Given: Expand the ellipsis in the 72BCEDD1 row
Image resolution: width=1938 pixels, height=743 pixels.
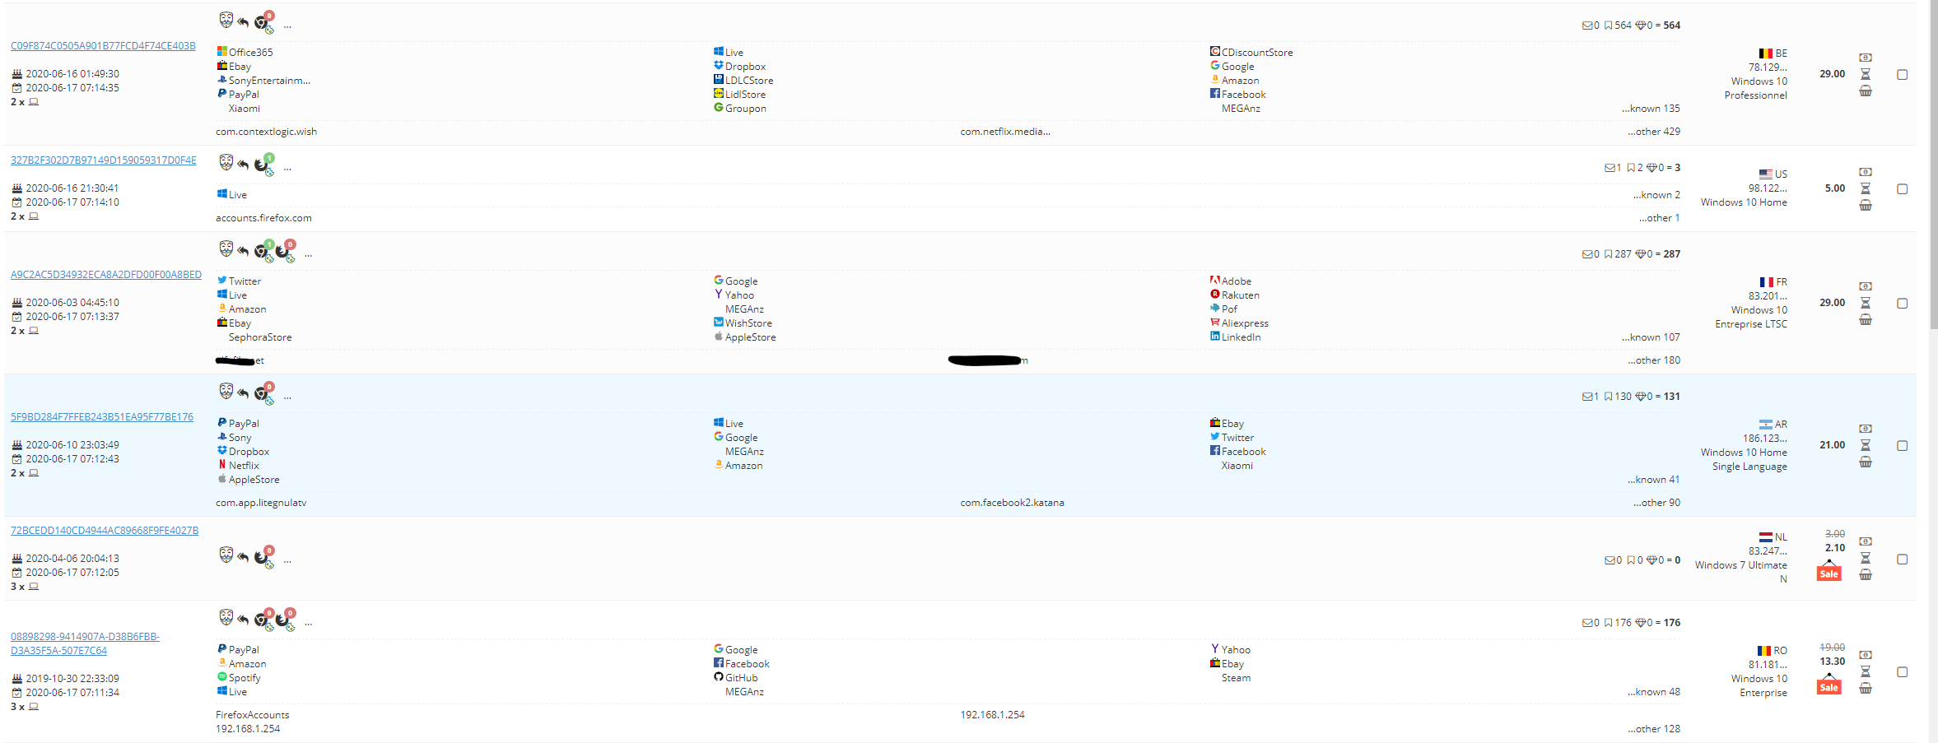Looking at the screenshot, I should [x=287, y=560].
